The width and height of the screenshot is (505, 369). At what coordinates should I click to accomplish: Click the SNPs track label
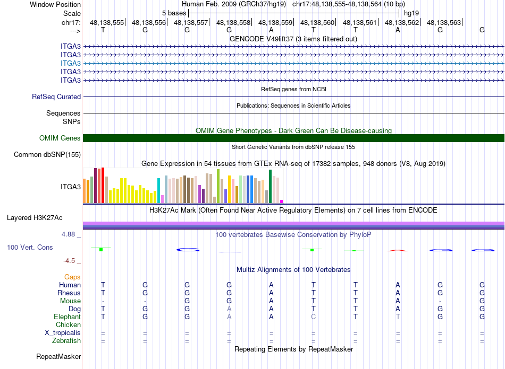click(72, 121)
